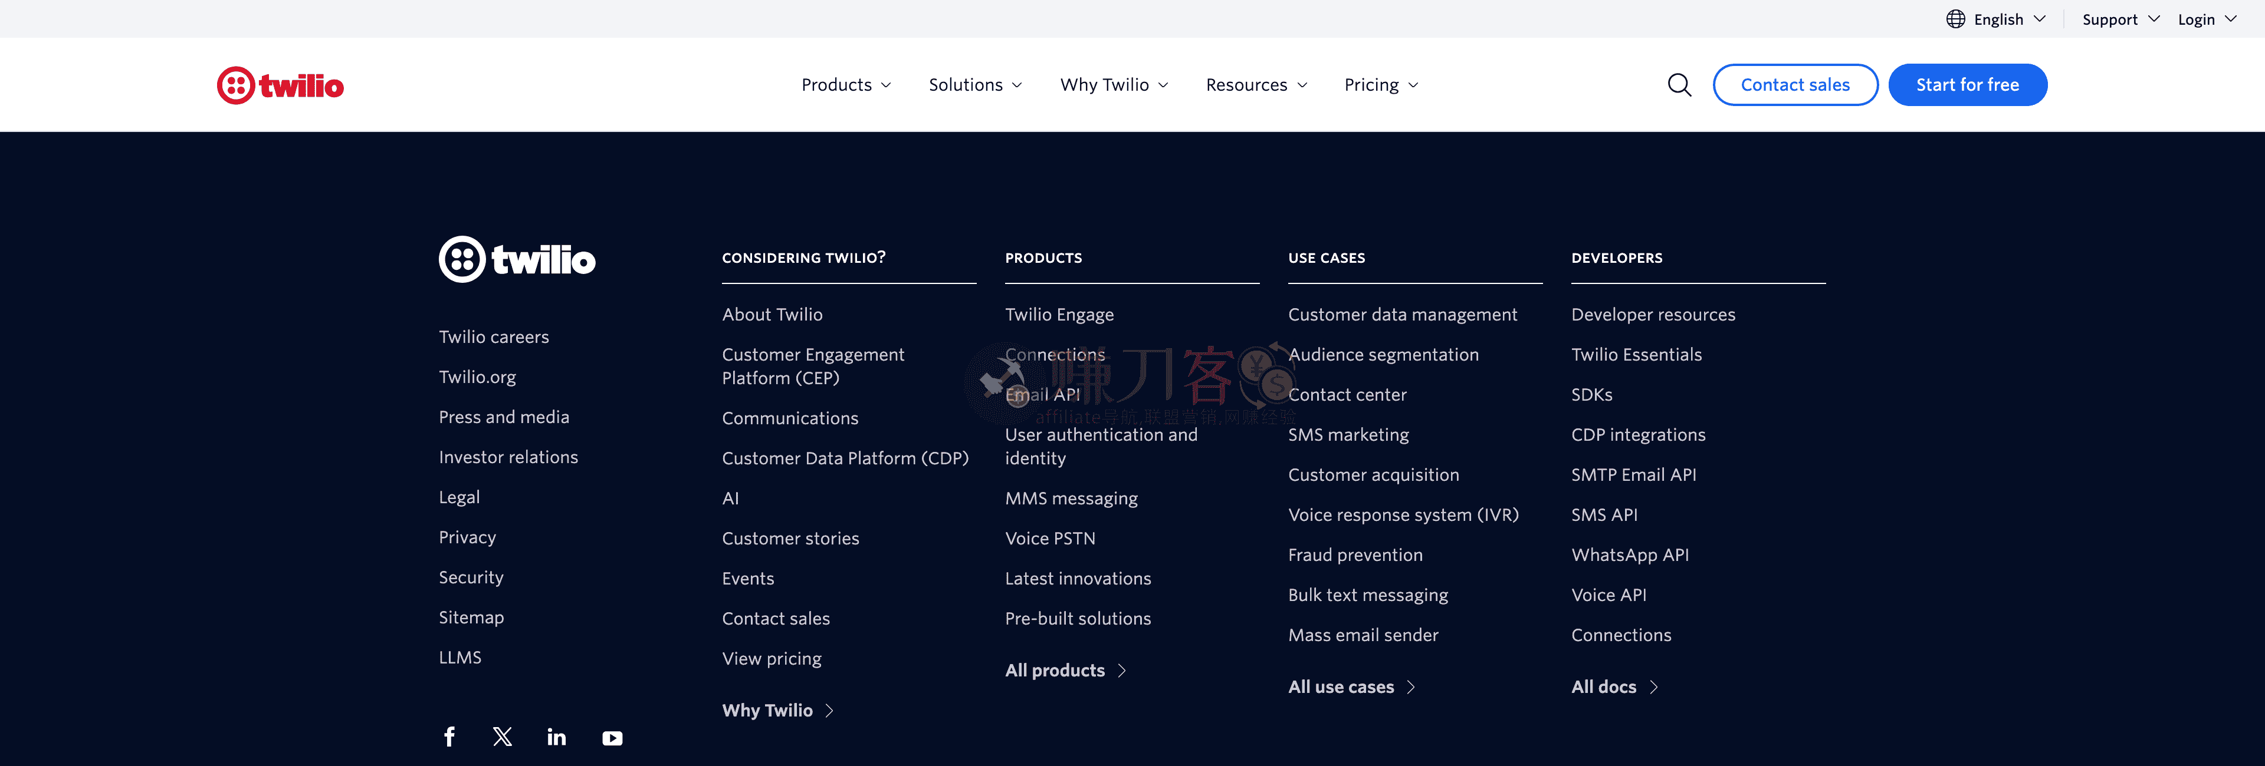
Task: Open Twilio's YouTube channel via the footer icon
Action: click(x=612, y=738)
